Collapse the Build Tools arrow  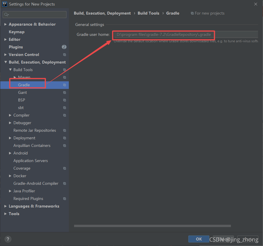(x=10, y=70)
